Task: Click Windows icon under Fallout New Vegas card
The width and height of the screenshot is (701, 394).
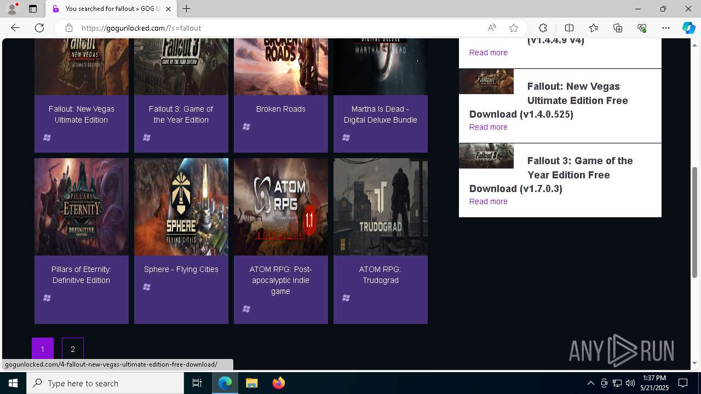Action: coord(47,137)
